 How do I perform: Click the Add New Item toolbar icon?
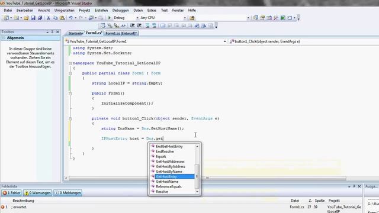click(16, 18)
